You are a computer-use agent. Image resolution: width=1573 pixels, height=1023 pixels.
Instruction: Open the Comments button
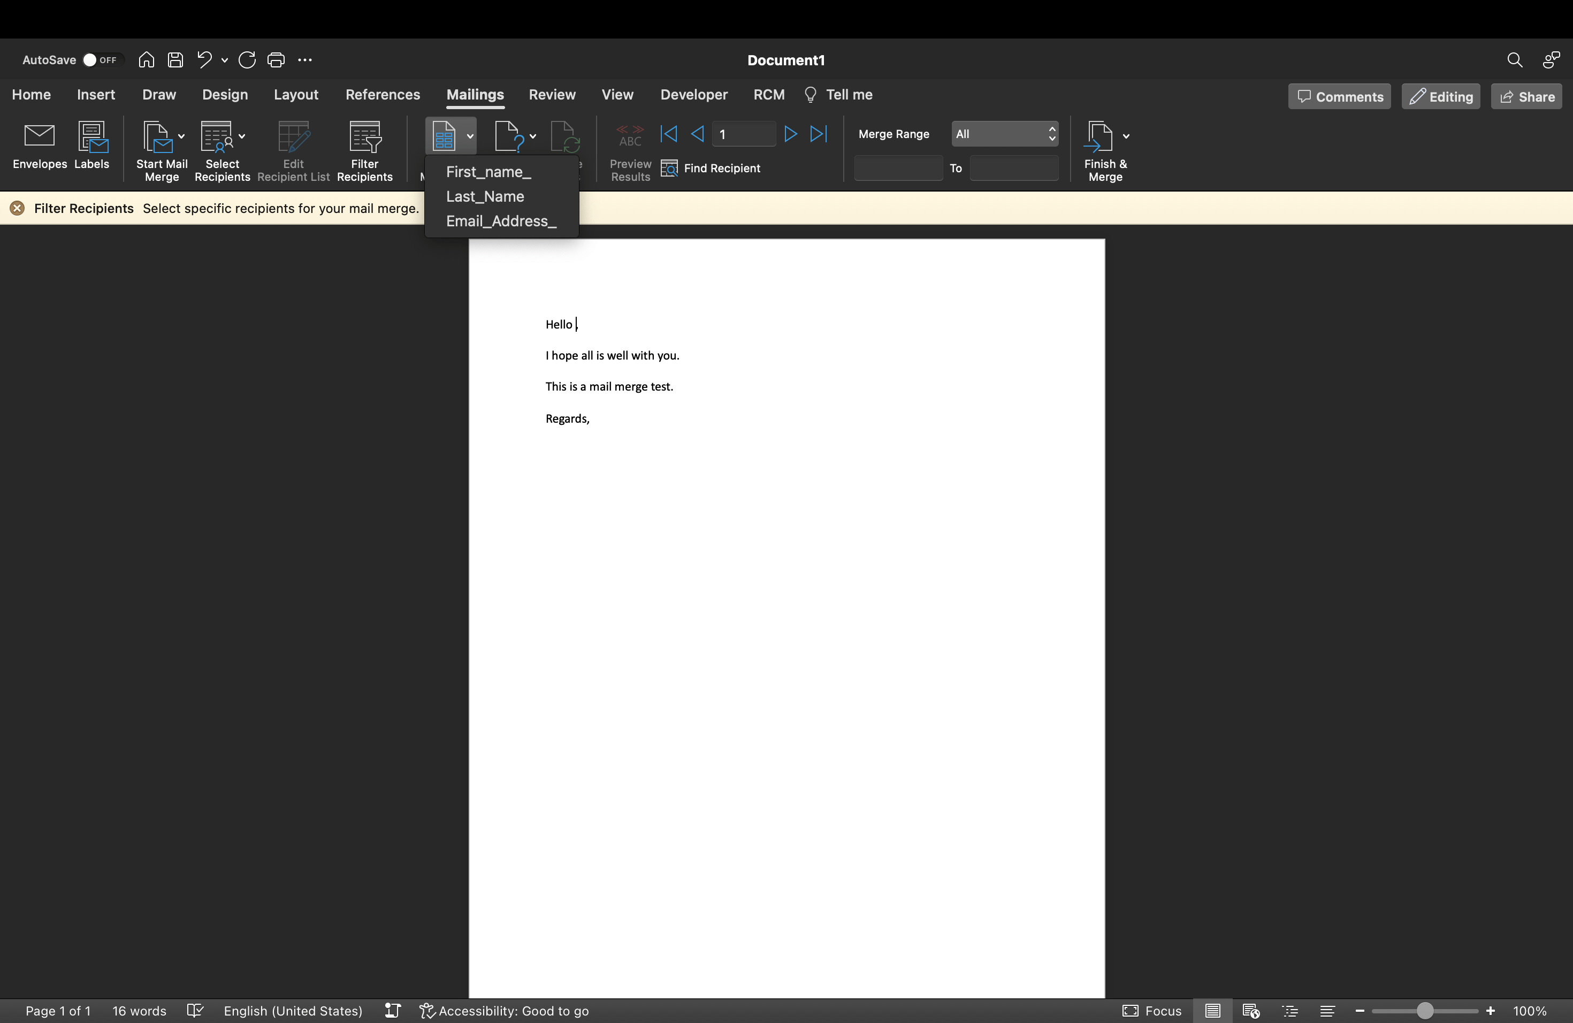coord(1339,96)
